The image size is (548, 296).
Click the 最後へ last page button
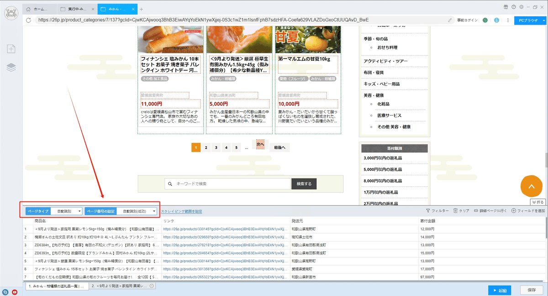click(279, 148)
